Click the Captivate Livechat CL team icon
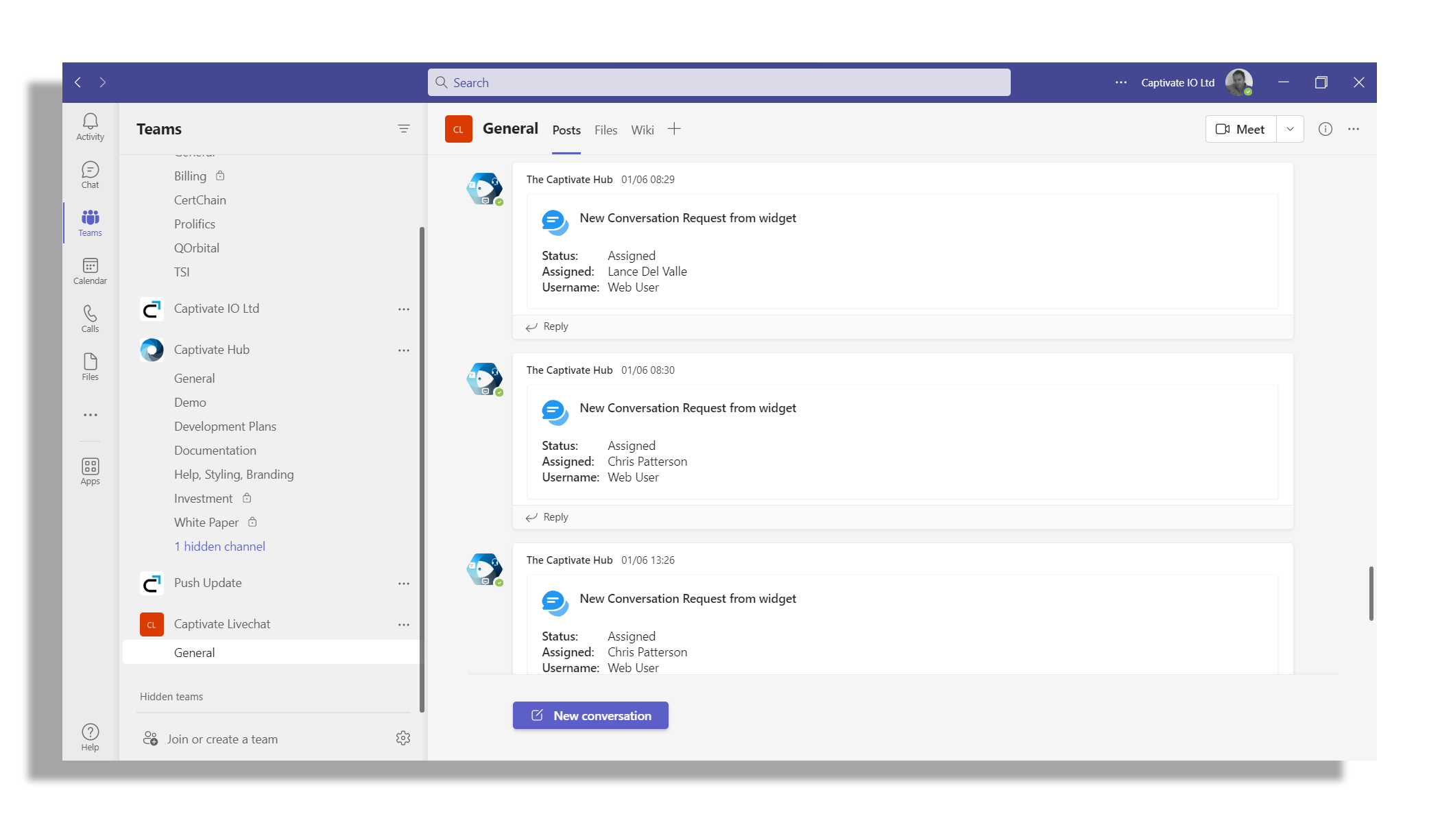The height and width of the screenshot is (823, 1440). tap(152, 625)
